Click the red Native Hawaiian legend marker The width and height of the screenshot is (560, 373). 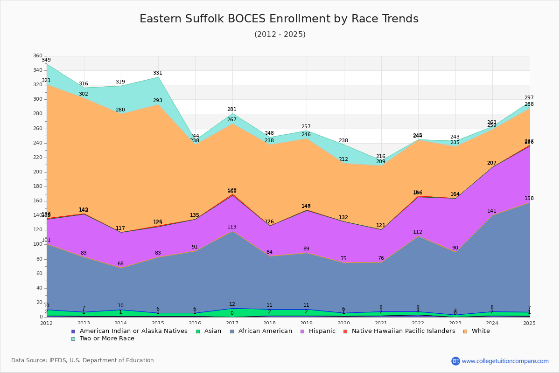click(x=345, y=332)
